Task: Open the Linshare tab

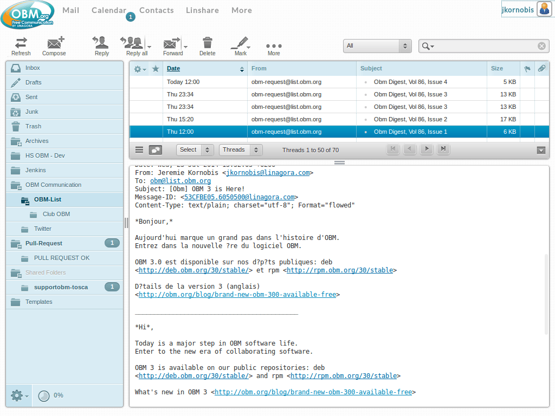Action: 203,10
